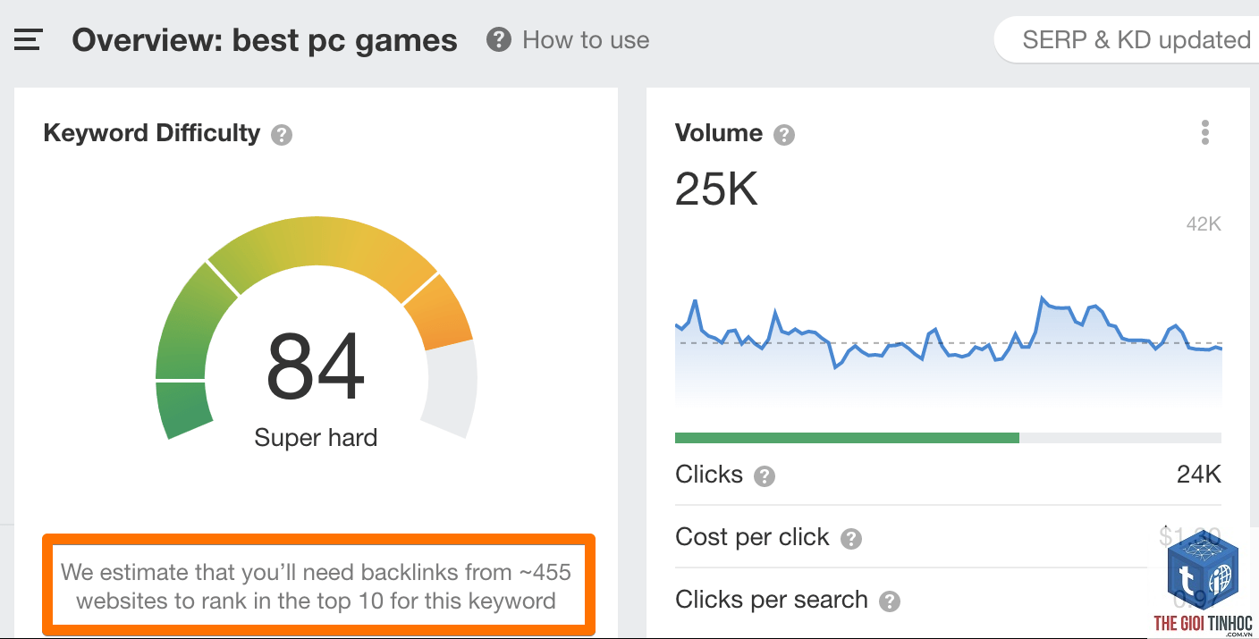1259x639 pixels.
Task: Click the Clicks help icon
Action: click(764, 475)
